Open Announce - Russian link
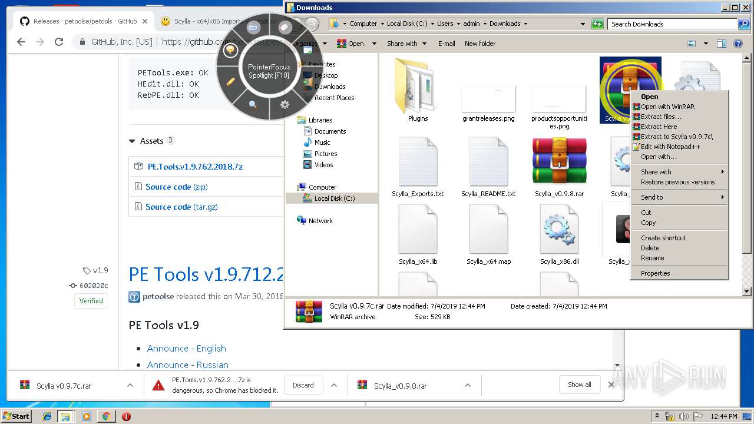The width and height of the screenshot is (754, 424). point(187,365)
